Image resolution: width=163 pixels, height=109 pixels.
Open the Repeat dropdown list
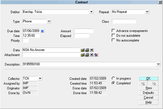[x=147, y=12]
